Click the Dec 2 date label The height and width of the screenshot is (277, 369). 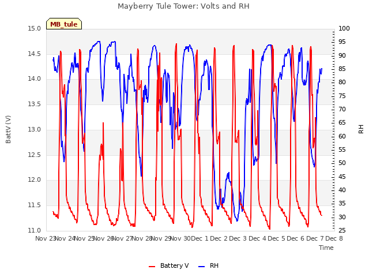point(219,238)
